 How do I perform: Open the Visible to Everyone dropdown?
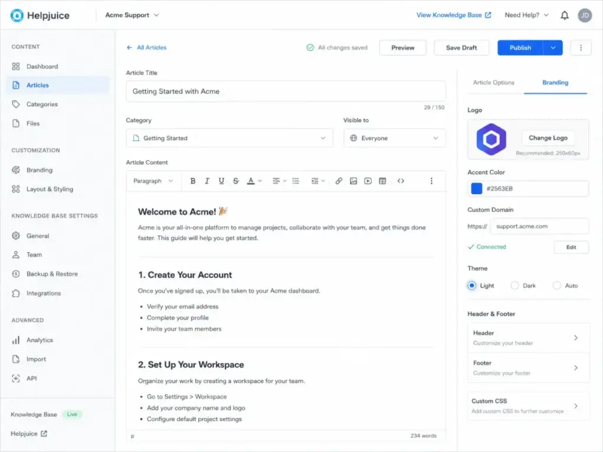[x=395, y=138]
